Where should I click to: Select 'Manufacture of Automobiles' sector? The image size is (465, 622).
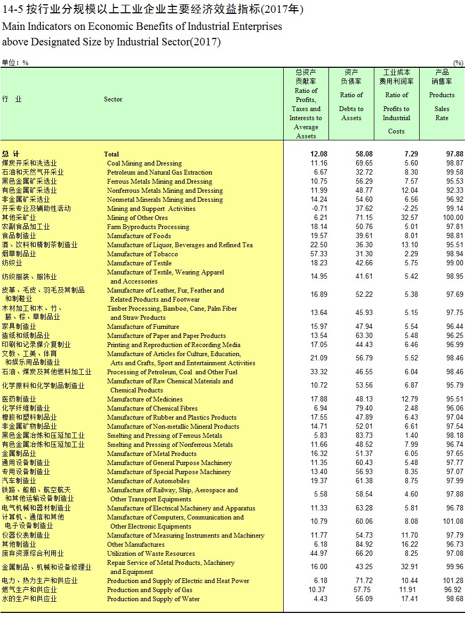coord(148,481)
